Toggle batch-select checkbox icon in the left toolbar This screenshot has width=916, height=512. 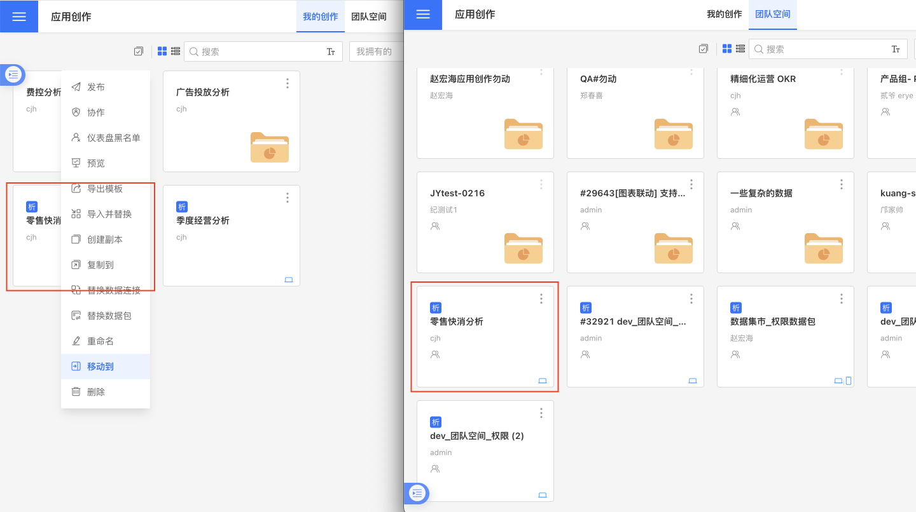[x=139, y=51]
